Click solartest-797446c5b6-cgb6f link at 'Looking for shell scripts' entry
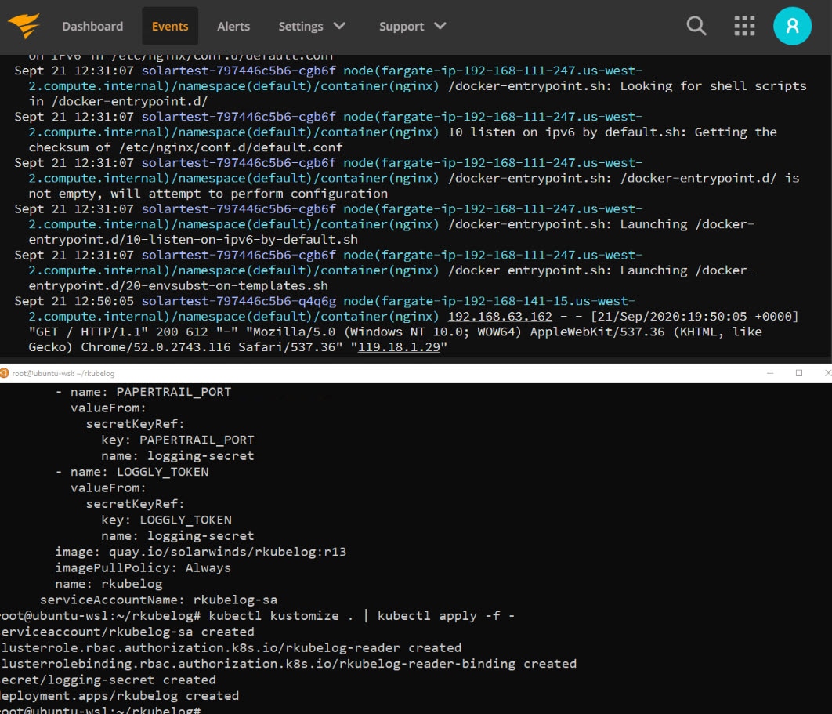 click(239, 71)
